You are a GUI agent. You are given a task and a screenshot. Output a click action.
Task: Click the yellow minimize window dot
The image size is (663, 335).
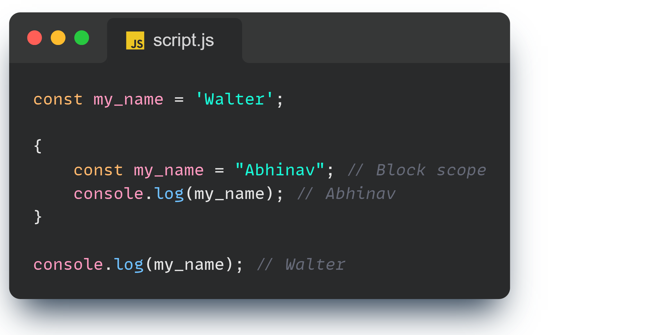click(x=58, y=38)
